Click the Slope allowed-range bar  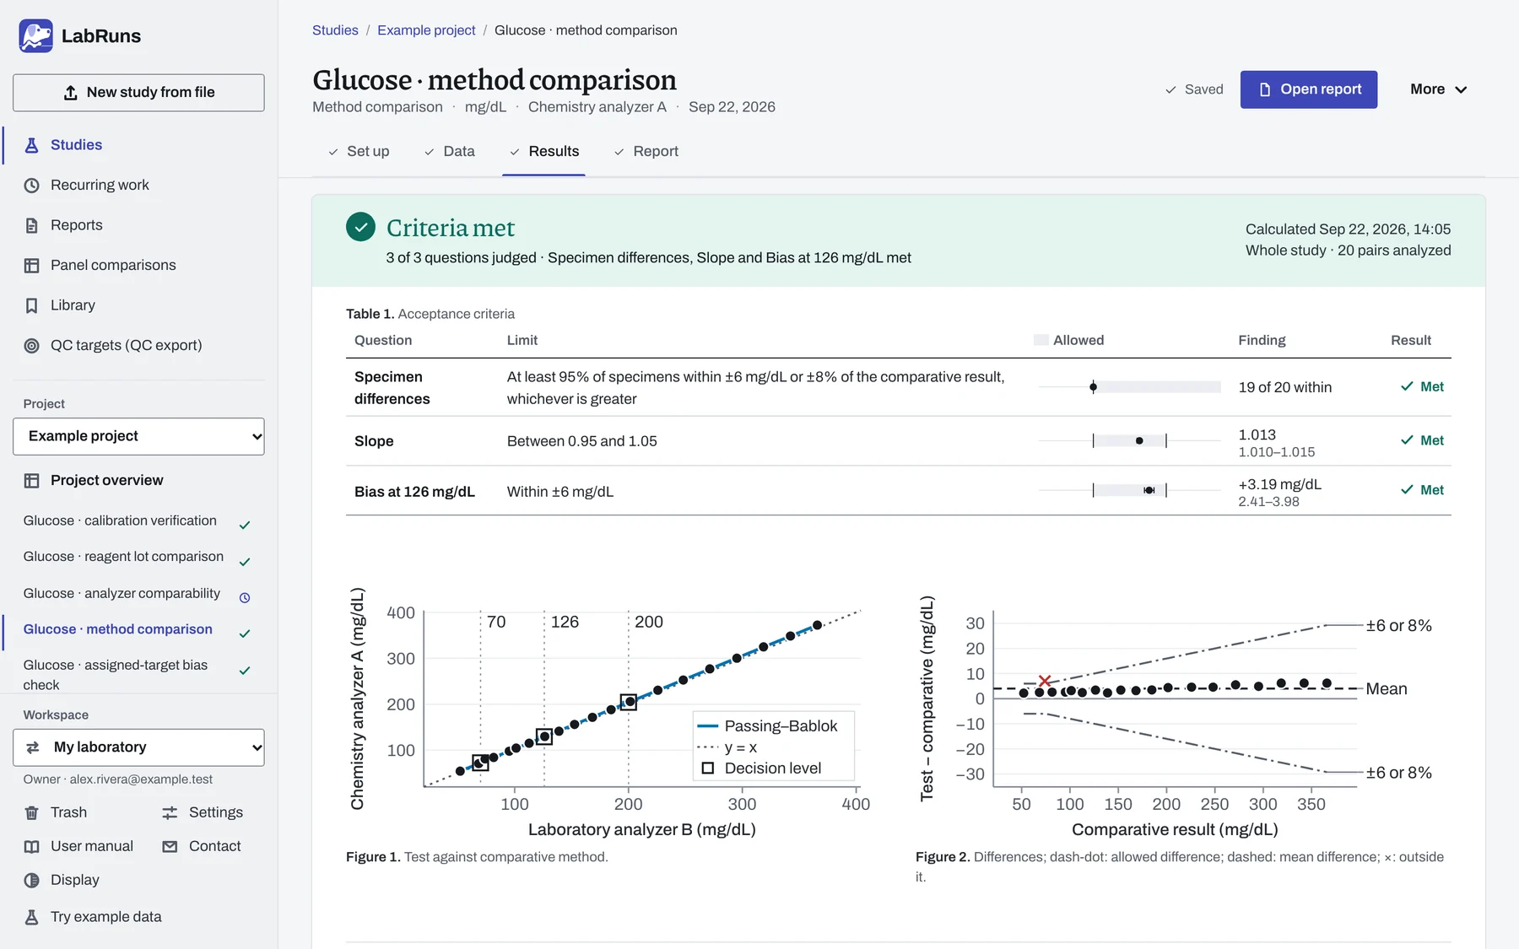(x=1129, y=440)
